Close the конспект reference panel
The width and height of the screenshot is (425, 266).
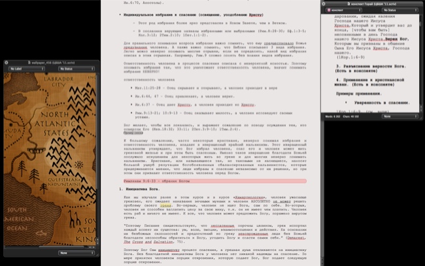(x=324, y=4)
